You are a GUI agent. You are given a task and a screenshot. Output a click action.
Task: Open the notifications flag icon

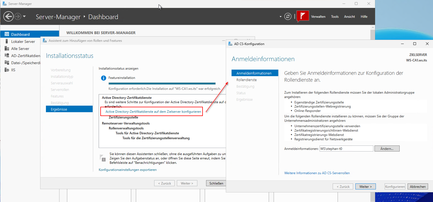pyautogui.click(x=303, y=16)
